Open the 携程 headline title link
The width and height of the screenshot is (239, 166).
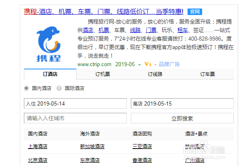tap(104, 12)
